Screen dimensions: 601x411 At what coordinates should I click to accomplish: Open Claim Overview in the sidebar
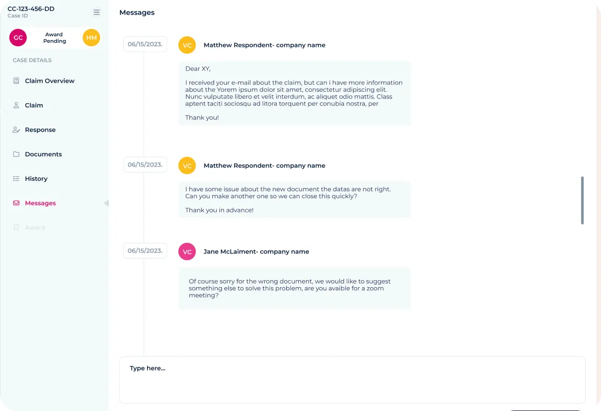(x=50, y=81)
